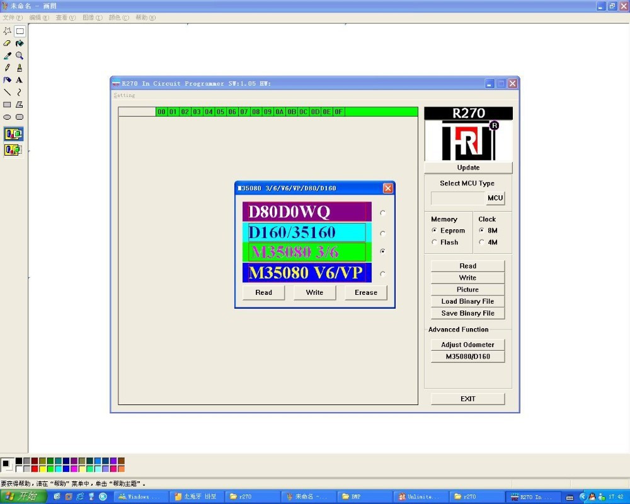Choose the Brush tool in Paint

[x=20, y=68]
